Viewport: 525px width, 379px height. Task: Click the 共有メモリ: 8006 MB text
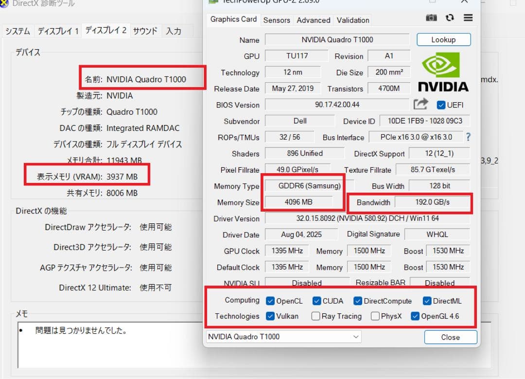(x=102, y=193)
